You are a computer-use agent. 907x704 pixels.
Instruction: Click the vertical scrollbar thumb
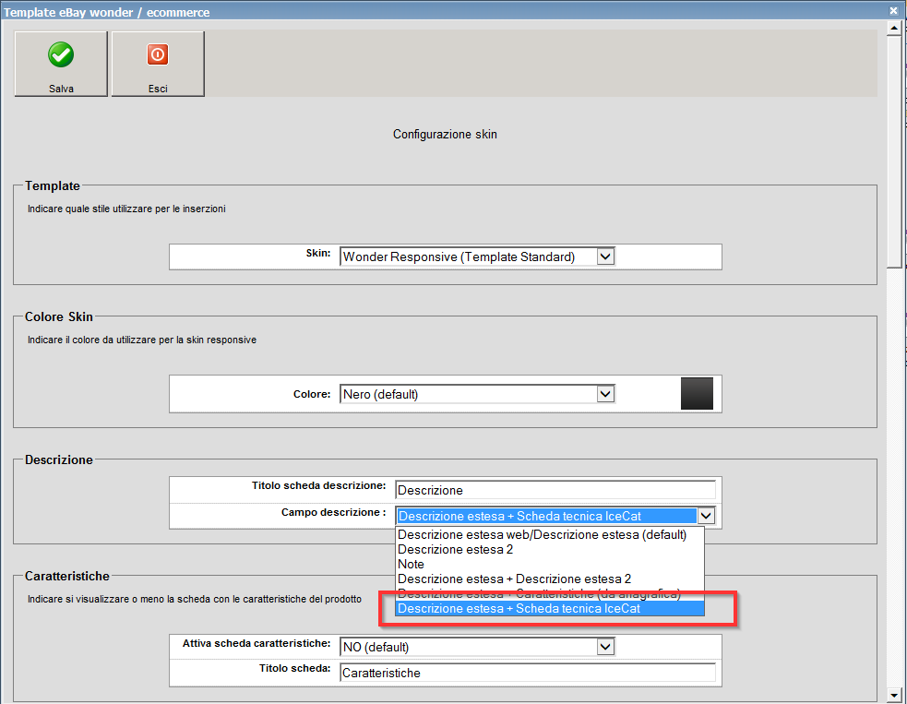coord(894,151)
